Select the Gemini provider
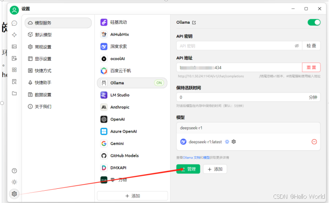The height and width of the screenshot is (203, 329). coord(132,144)
